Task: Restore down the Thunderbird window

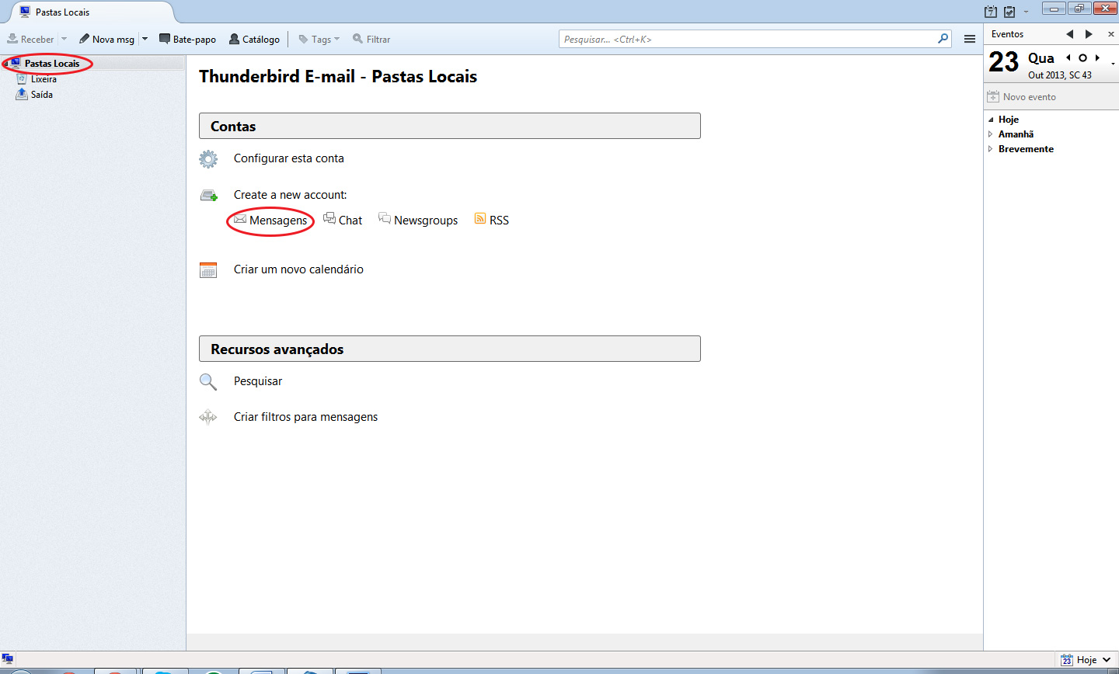Action: click(1079, 9)
